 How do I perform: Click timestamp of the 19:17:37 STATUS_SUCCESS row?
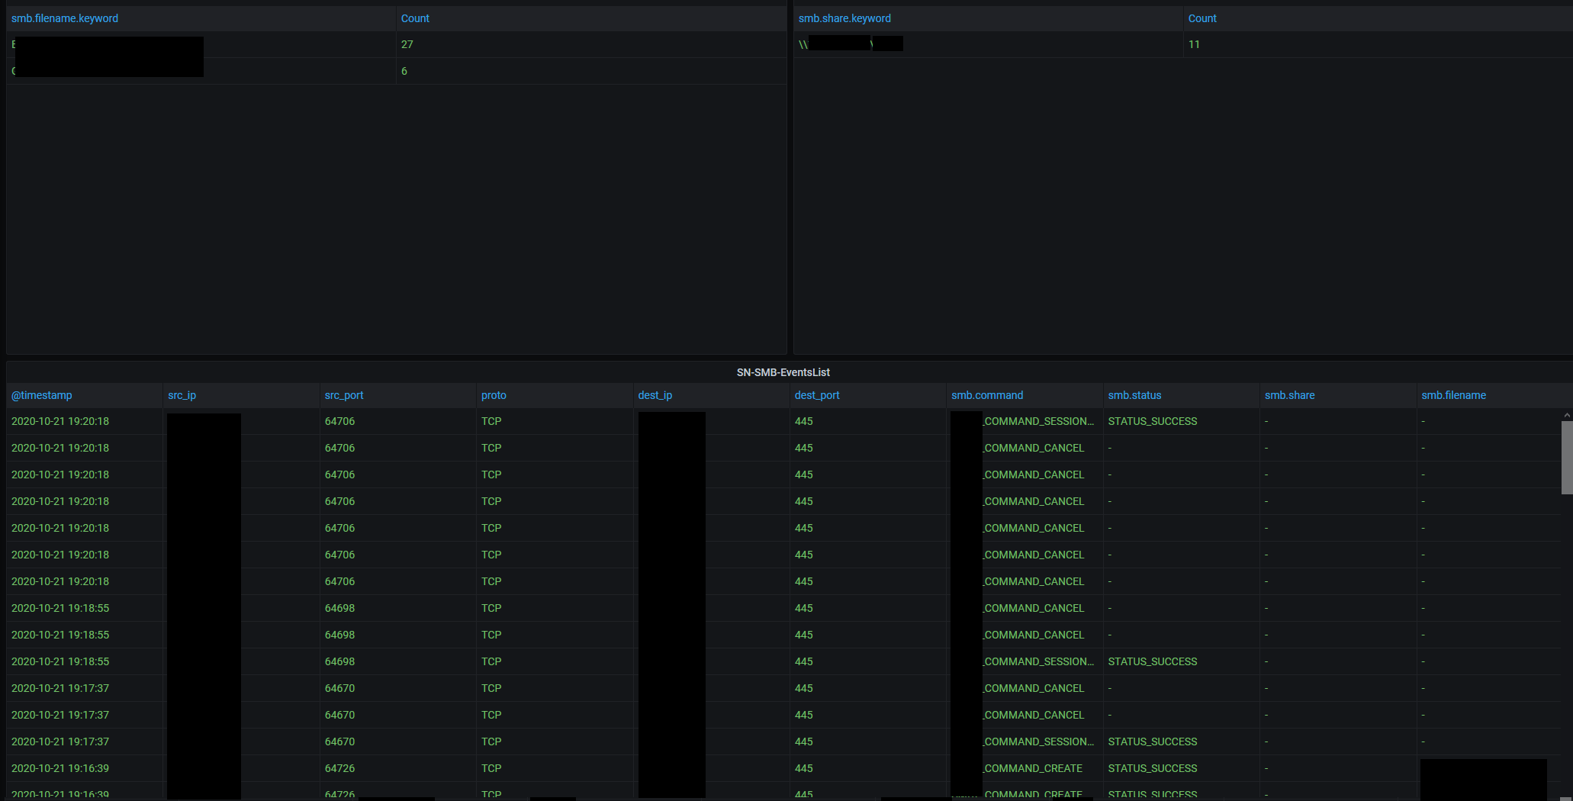(x=60, y=741)
